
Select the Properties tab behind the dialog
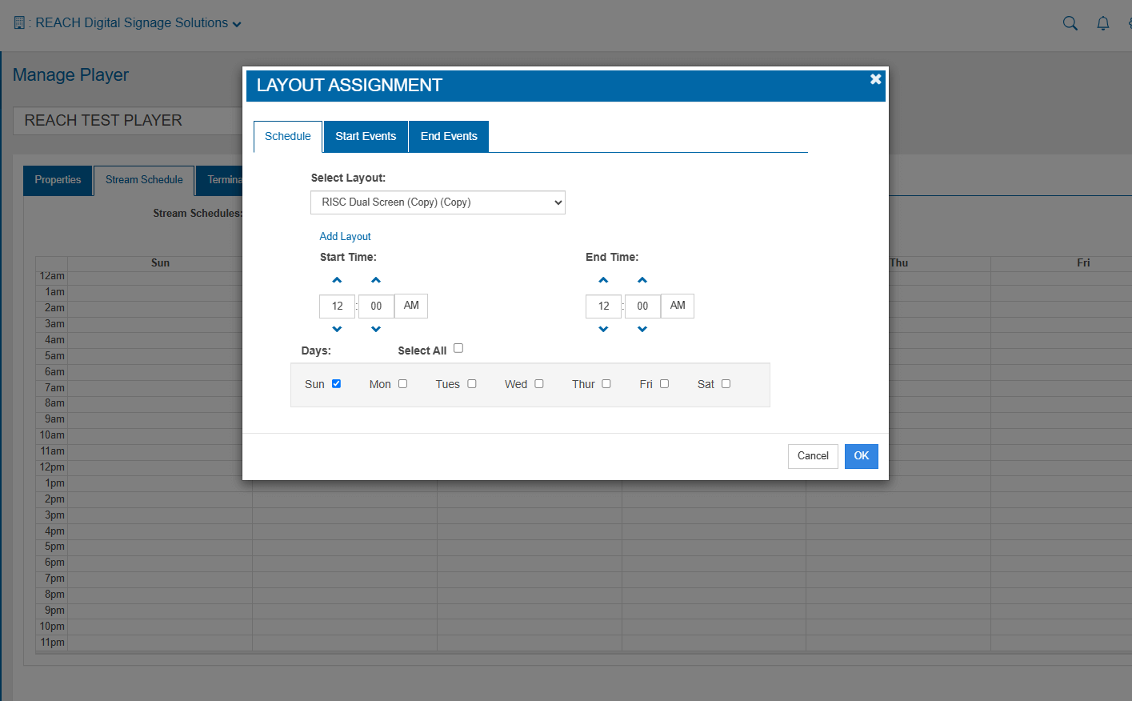click(x=57, y=180)
